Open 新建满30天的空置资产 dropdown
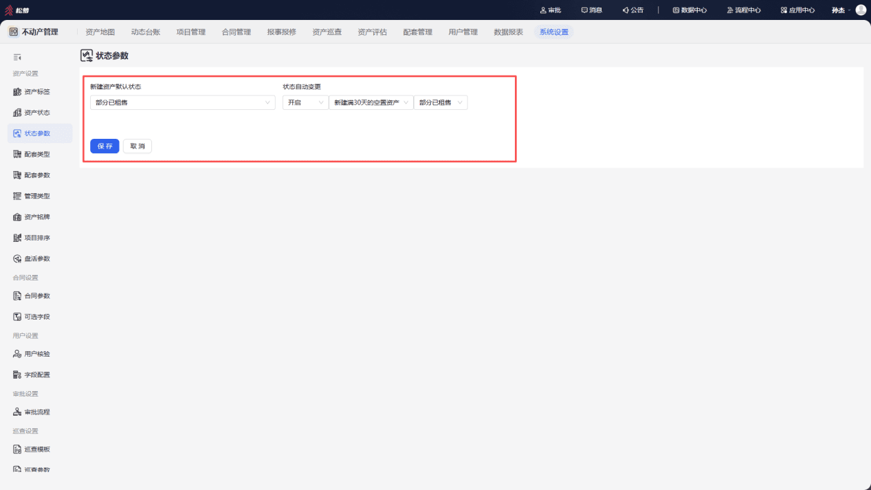This screenshot has width=871, height=490. point(371,102)
